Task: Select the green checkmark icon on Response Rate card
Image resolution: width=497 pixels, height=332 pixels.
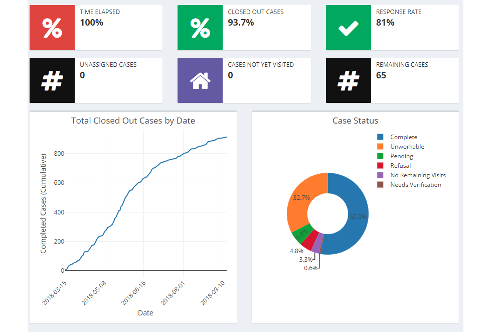Action: (x=348, y=28)
